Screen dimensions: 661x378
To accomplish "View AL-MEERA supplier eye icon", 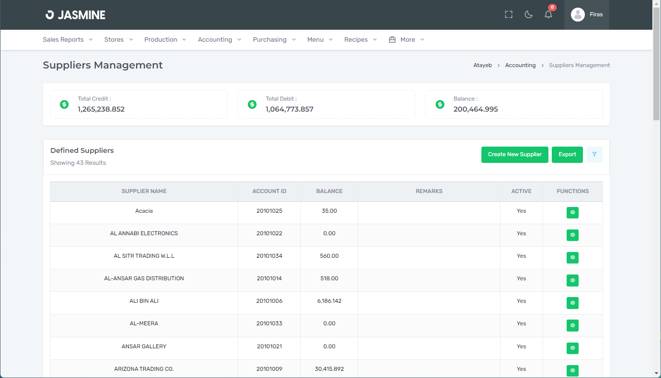I will [572, 326].
